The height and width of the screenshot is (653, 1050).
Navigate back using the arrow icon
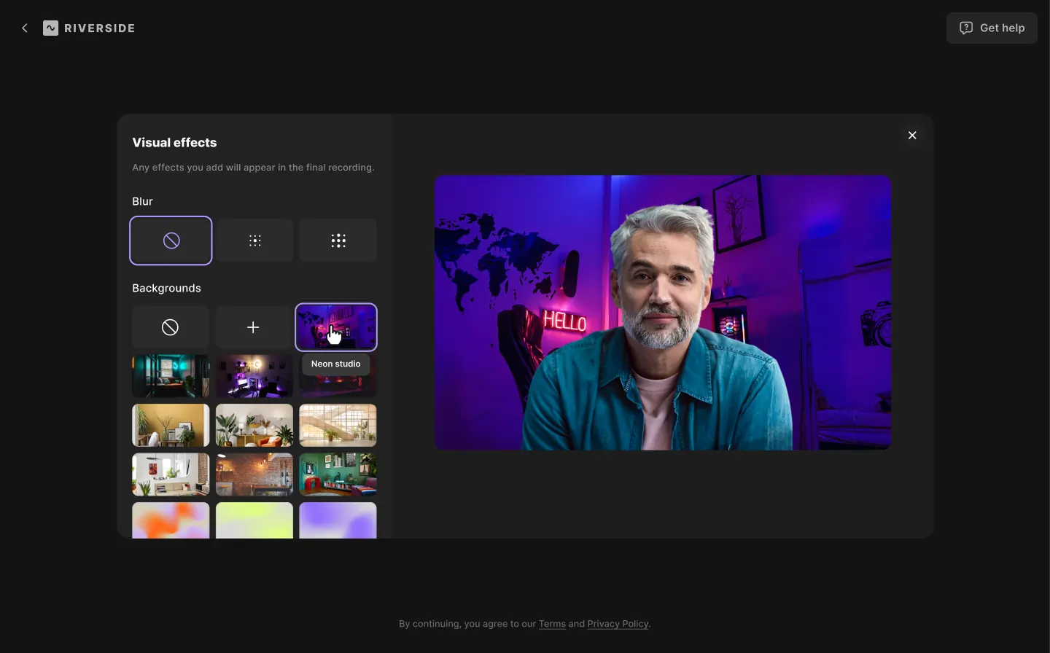click(x=25, y=28)
